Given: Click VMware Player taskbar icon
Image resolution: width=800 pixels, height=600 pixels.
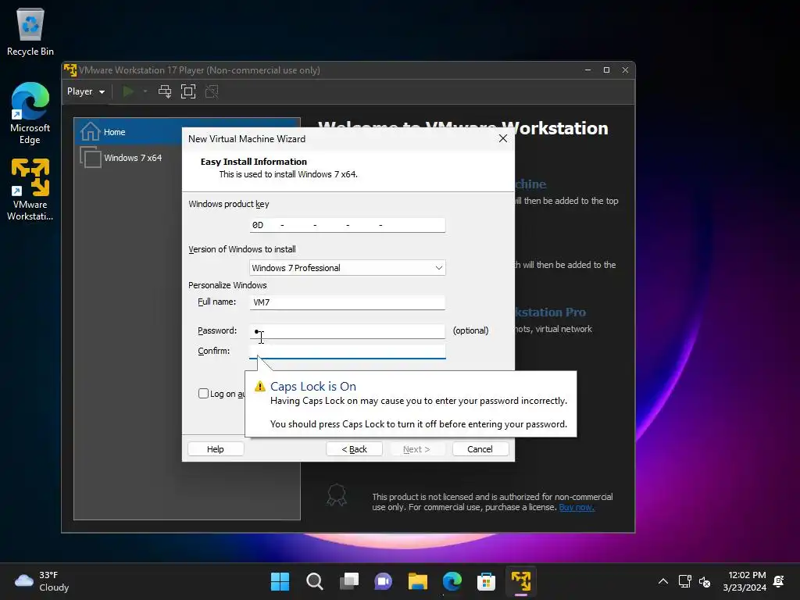Looking at the screenshot, I should pyautogui.click(x=521, y=581).
